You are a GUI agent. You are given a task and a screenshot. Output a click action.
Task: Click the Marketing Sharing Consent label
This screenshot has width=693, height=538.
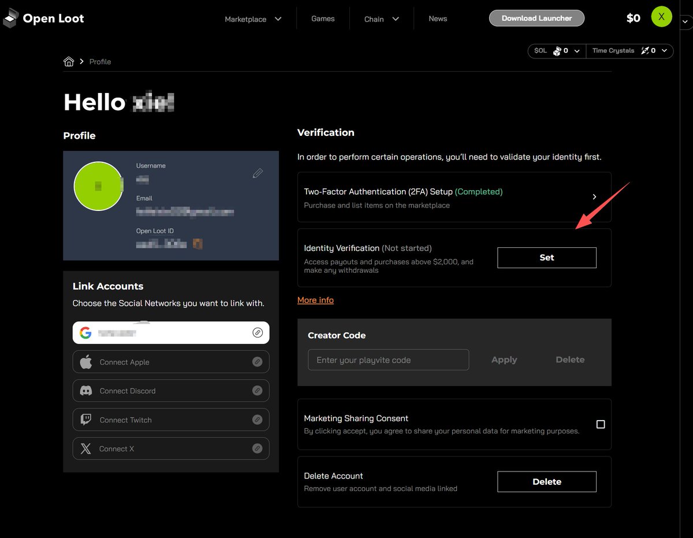click(x=356, y=418)
